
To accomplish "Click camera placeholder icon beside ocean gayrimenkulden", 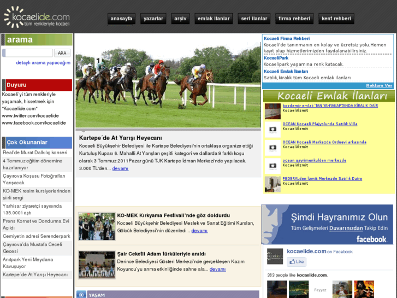I will point(272,166).
